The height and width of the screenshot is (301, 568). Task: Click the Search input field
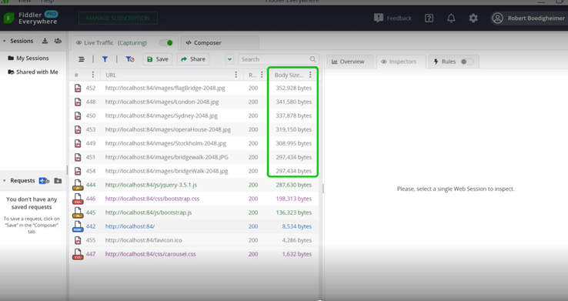coord(278,59)
